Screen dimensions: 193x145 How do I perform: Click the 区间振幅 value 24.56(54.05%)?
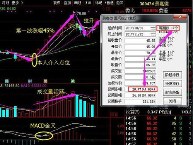[140, 95]
